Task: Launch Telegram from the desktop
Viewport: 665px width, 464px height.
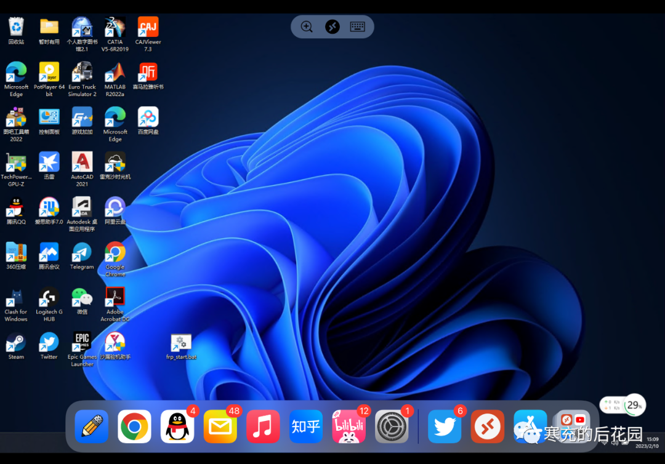Action: click(82, 255)
